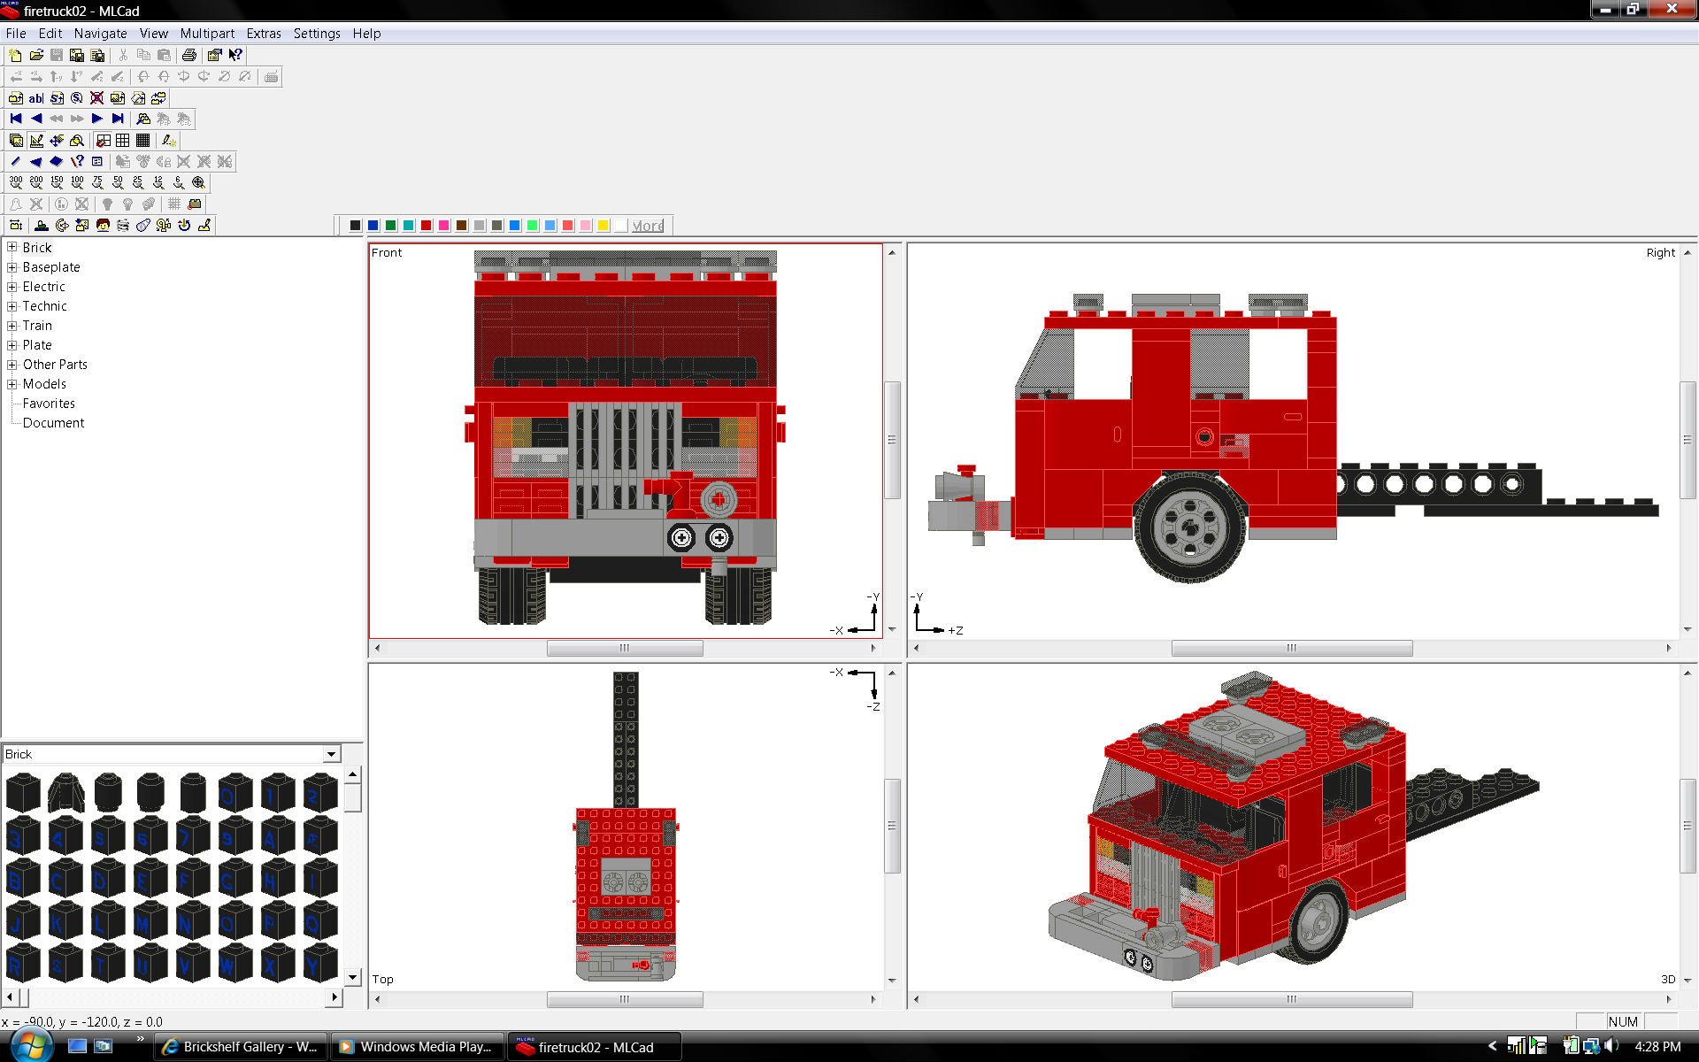Pick the black color swatch
Screen dimensions: 1699x1062
(355, 226)
